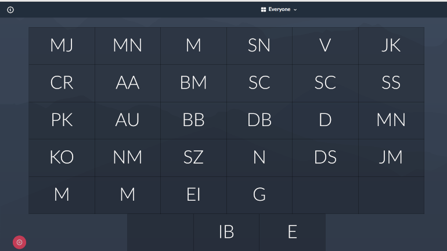Select participant tile SN
The image size is (447, 251).
click(x=259, y=46)
